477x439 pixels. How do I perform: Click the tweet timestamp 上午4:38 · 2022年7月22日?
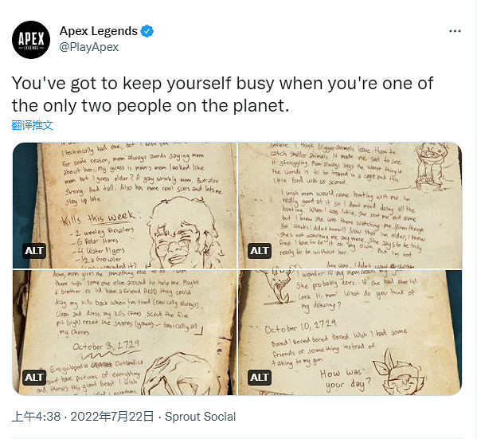83,417
